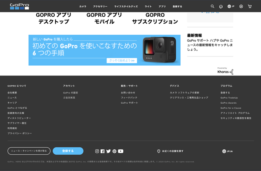Open the user account icon
The image size is (261, 171).
pyautogui.click(x=241, y=7)
